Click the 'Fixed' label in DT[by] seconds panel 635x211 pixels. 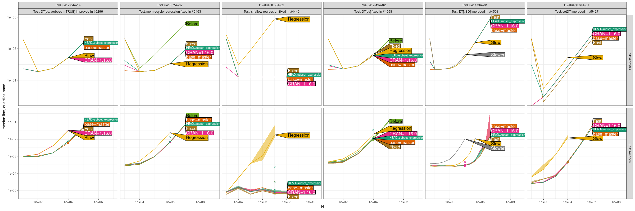click(x=395, y=147)
